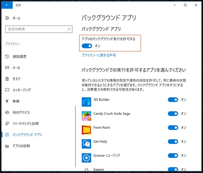Viewport: 203px width, 173px height.
Task: Click the Groove ミュージック app name
Action: point(107,155)
